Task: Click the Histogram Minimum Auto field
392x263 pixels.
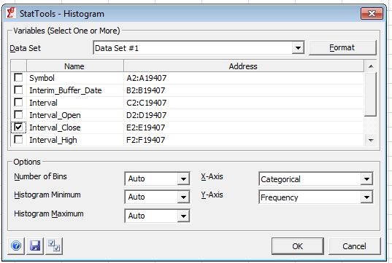Action: point(151,197)
